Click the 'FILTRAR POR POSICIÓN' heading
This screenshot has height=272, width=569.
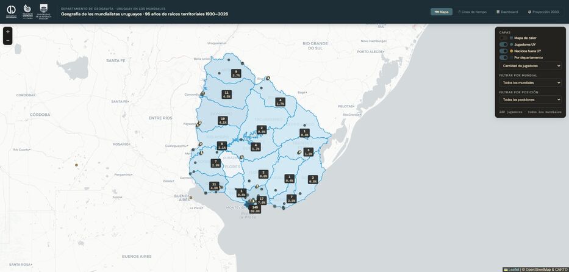click(518, 93)
